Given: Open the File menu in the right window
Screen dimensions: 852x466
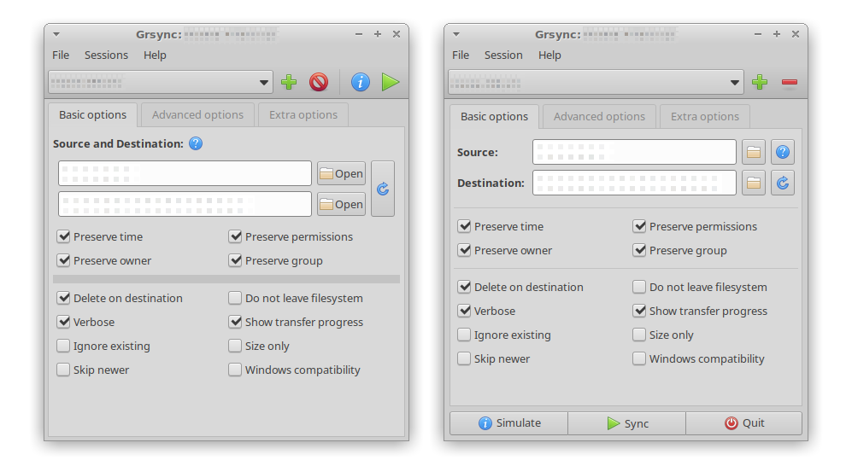Looking at the screenshot, I should tap(461, 55).
